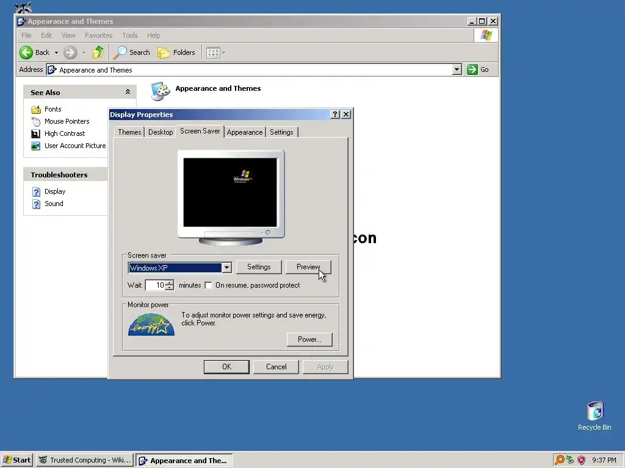The width and height of the screenshot is (625, 468).
Task: Open the Start menu
Action: point(16,460)
